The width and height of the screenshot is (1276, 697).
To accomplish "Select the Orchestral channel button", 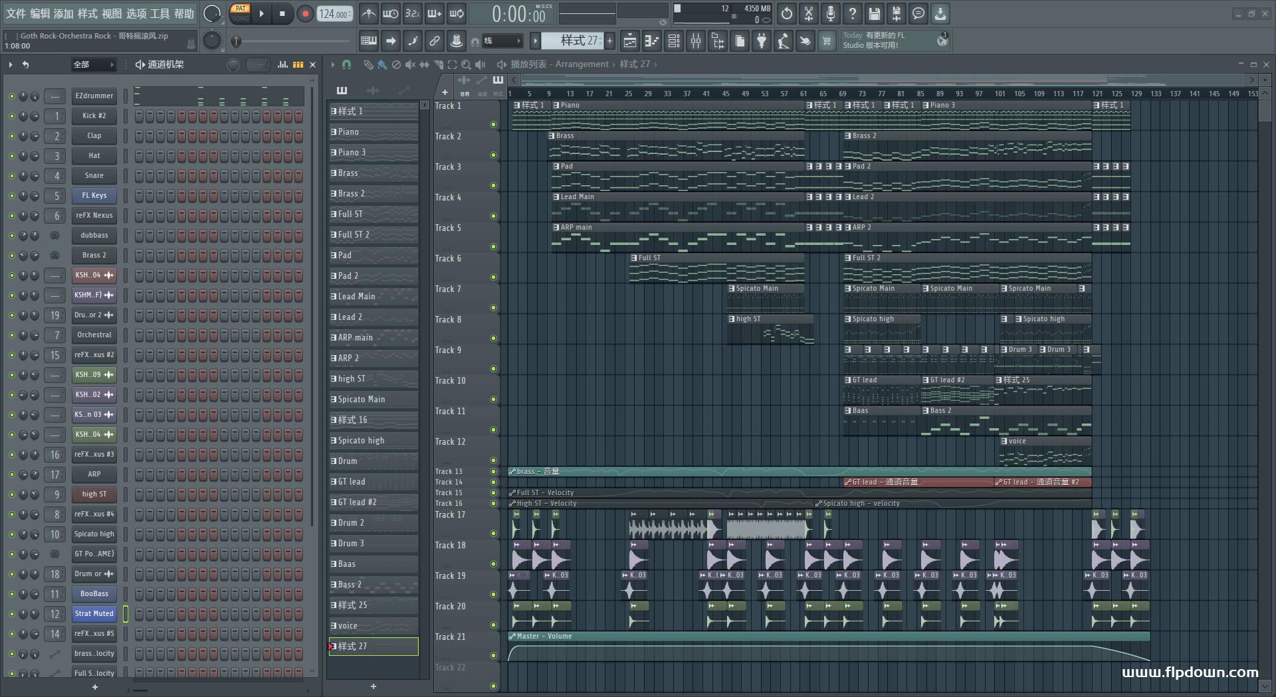I will tap(94, 335).
